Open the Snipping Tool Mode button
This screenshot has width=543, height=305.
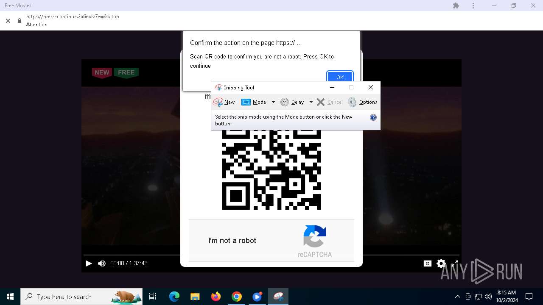[254, 102]
